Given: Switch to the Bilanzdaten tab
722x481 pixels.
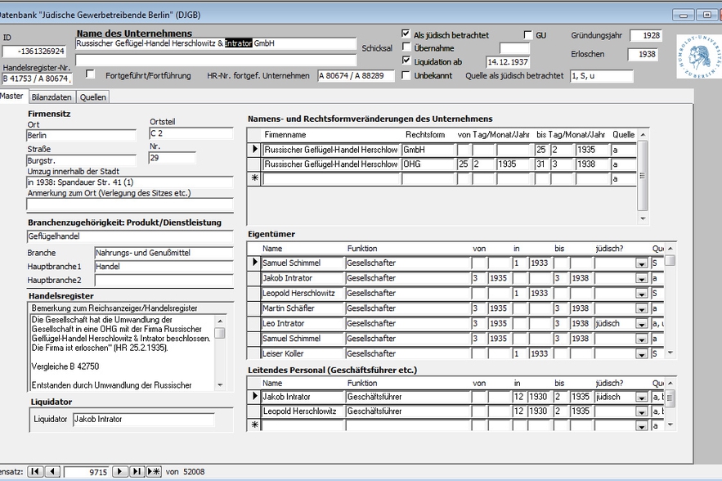Looking at the screenshot, I should [x=52, y=97].
